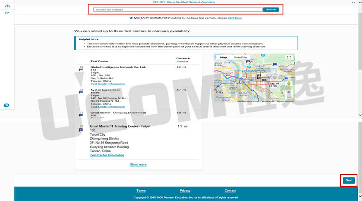Screen dimensions: 362x201
Task: Click the blue flag marker for Great Master Taipei
Action: (x=81, y=130)
